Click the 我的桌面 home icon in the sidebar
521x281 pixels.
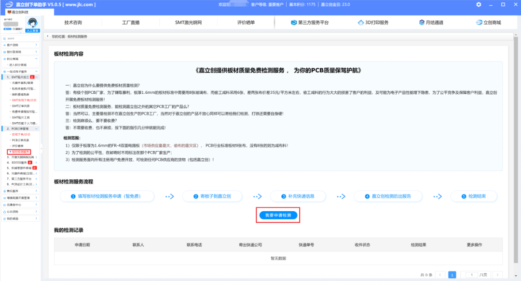4,219
